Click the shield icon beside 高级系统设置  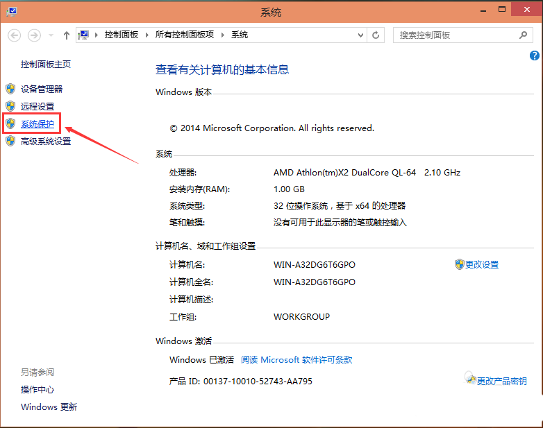coord(10,141)
